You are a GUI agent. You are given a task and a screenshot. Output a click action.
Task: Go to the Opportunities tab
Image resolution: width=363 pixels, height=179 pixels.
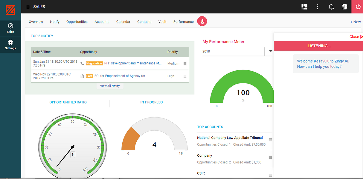pyautogui.click(x=77, y=22)
